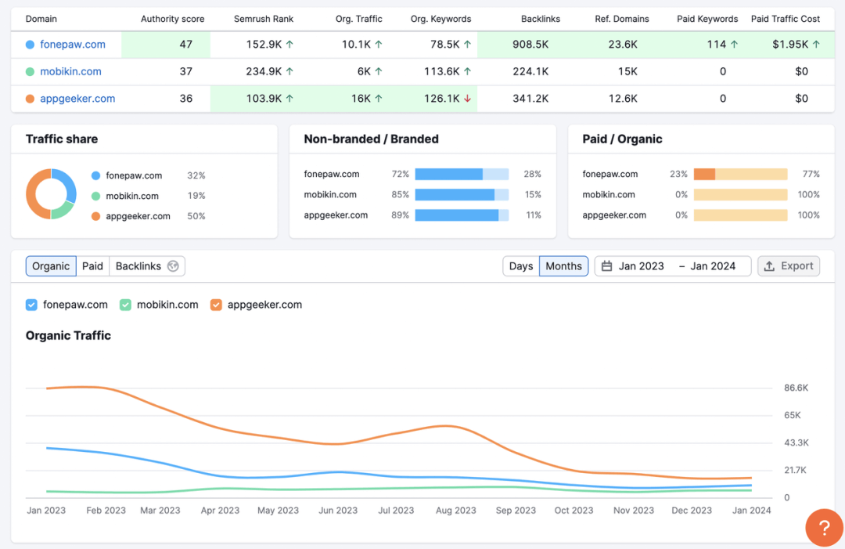Click green up arrow next to $1.95K

coord(817,45)
